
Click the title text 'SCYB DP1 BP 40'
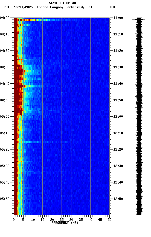(x=62, y=3)
